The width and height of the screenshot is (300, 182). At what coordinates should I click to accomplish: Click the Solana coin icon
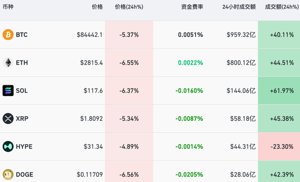[8, 90]
